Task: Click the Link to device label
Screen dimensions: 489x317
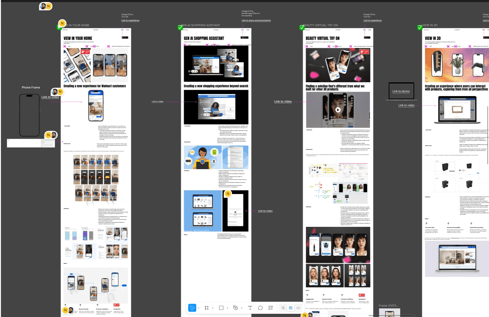Action: tap(401, 91)
